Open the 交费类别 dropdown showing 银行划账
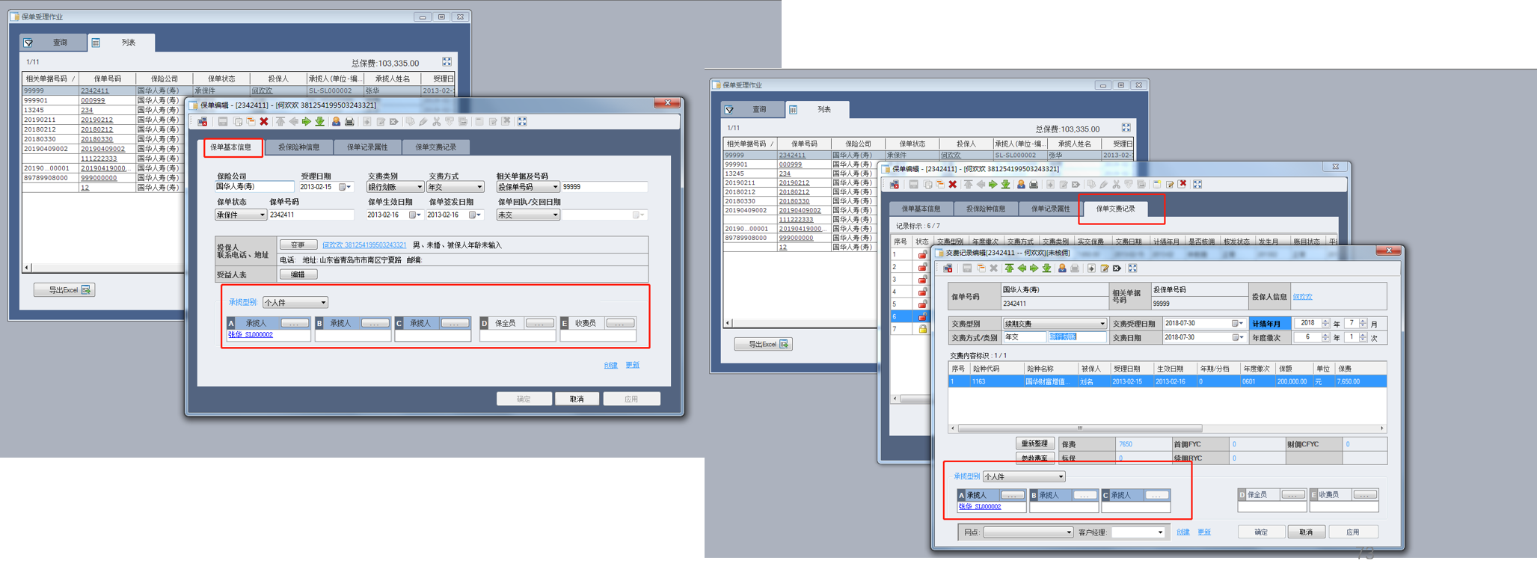 419,187
